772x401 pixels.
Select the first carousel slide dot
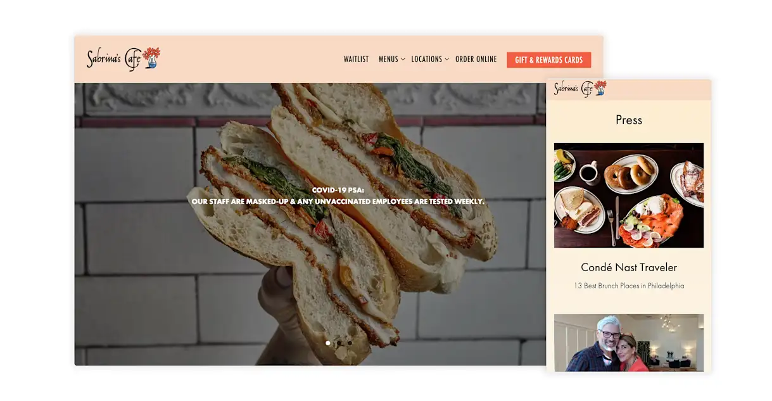coord(327,343)
